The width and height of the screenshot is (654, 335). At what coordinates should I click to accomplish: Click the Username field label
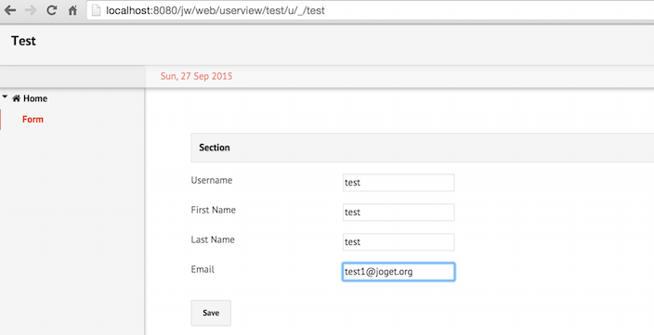(x=212, y=180)
